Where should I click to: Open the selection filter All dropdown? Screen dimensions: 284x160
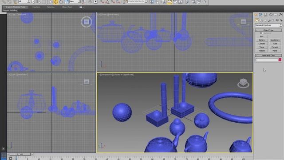tap(24, 1)
